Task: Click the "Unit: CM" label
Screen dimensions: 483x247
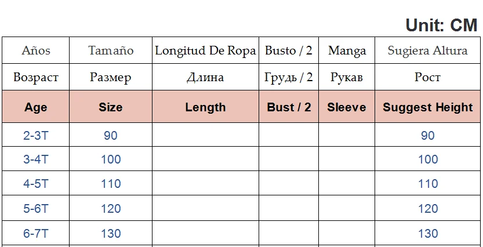Action: coord(441,25)
